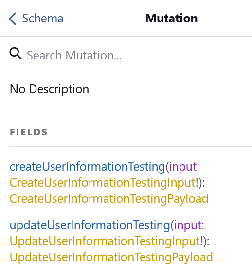The image size is (252, 275).
Task: Go back to Schema
Action: pos(36,19)
